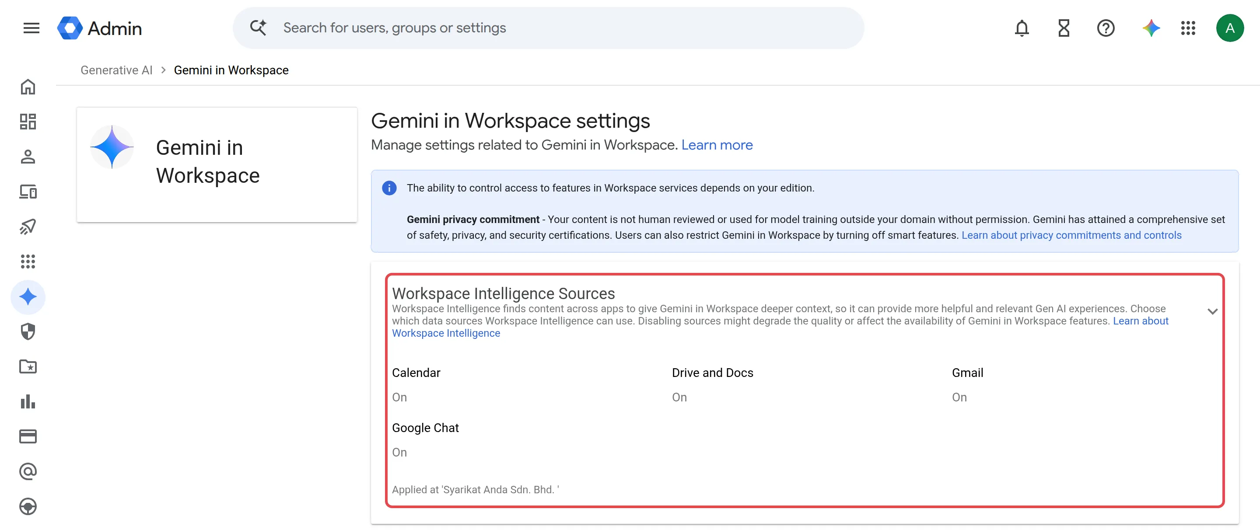Open Learn about privacy commitments and controls
This screenshot has height=530, width=1260.
(x=1071, y=235)
